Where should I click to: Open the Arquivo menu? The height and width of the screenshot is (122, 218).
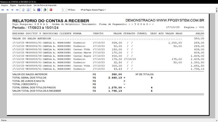pos(5,5)
